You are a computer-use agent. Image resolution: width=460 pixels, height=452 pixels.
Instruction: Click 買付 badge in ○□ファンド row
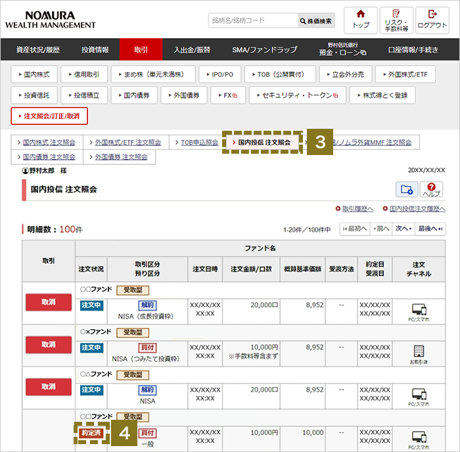pos(148,433)
